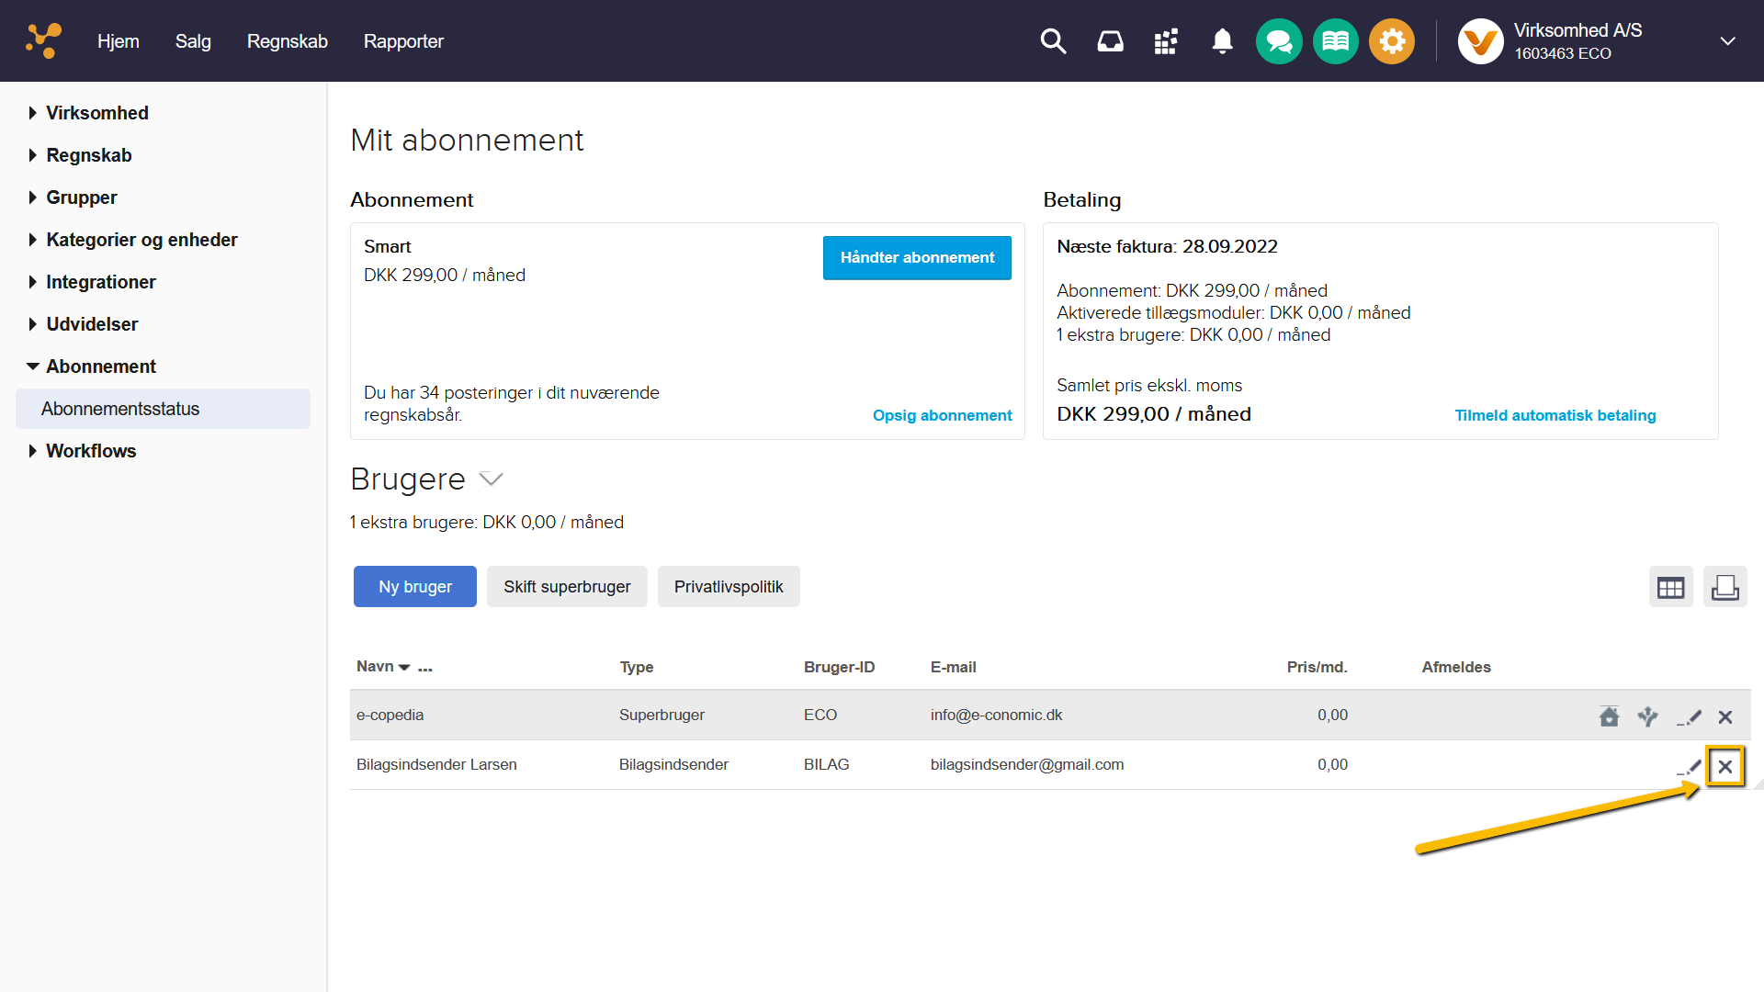
Task: Open the green help book icon
Action: click(x=1335, y=41)
